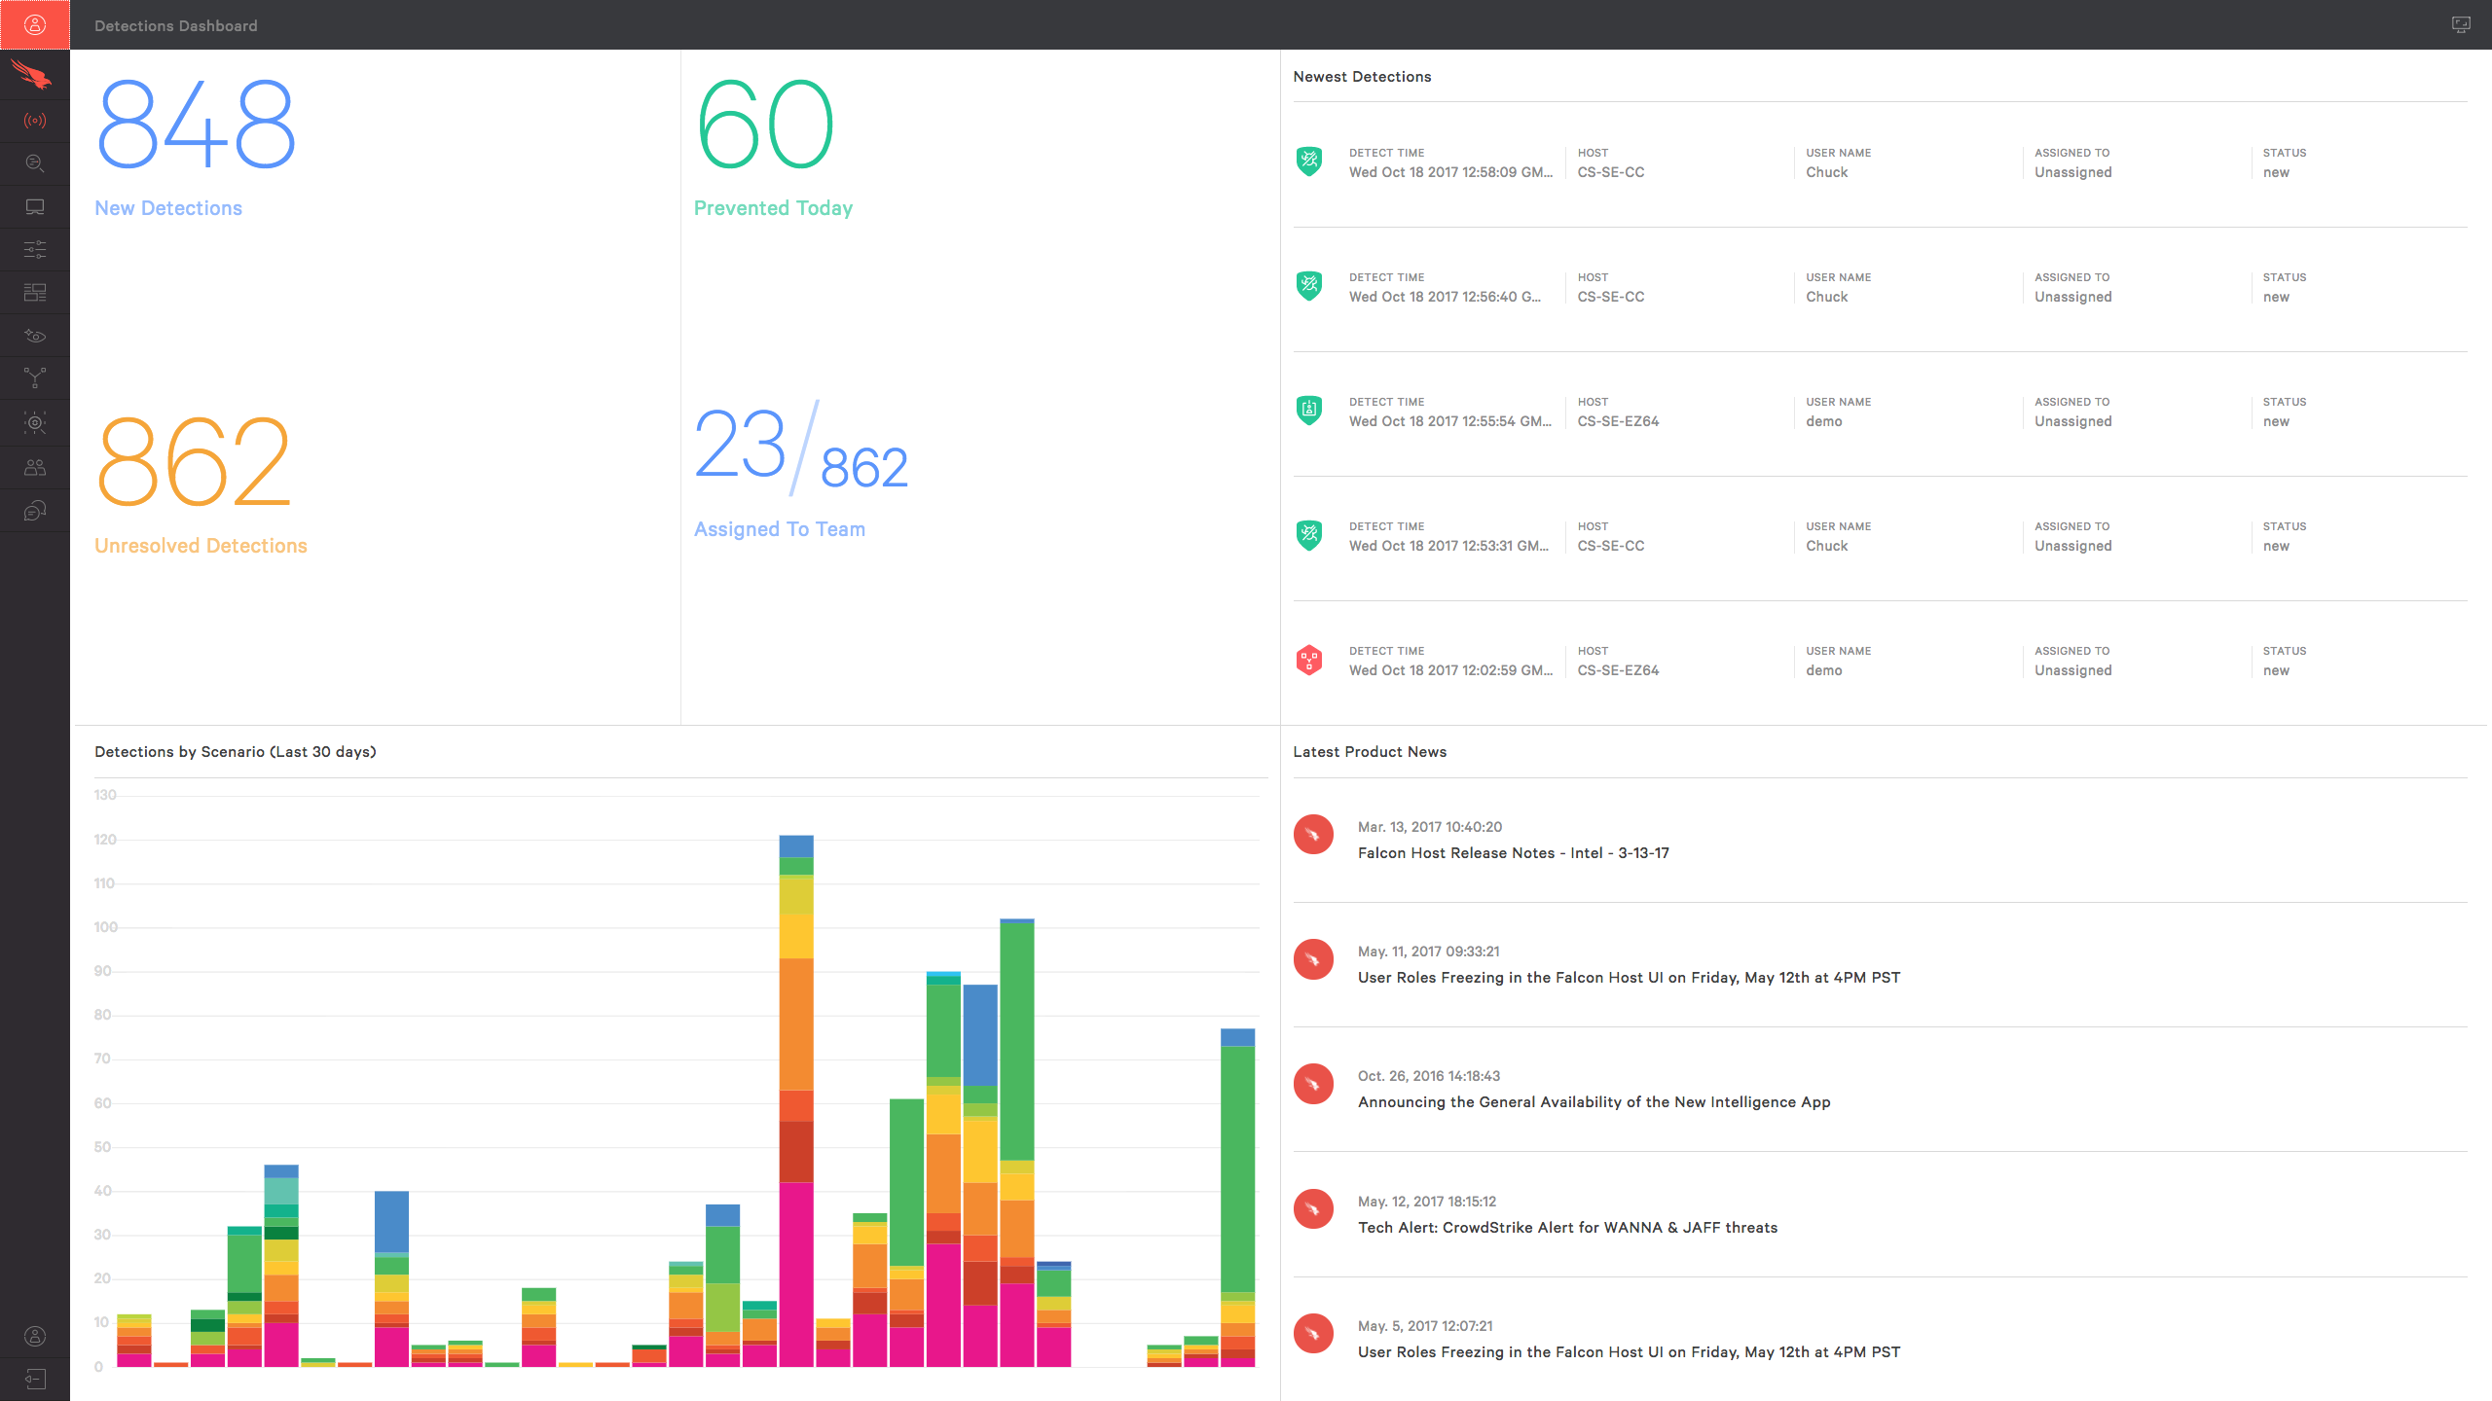Click falcon icon beside WANNA & JAFF alert
The height and width of the screenshot is (1401, 2492).
[x=1313, y=1209]
